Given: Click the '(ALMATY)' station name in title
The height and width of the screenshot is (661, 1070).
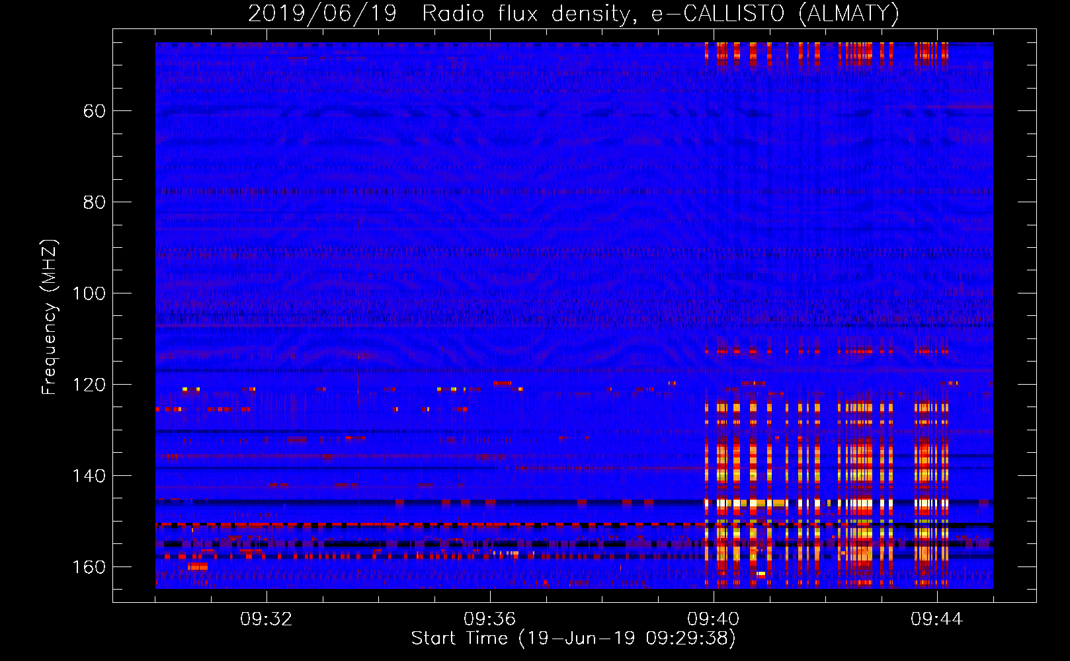Looking at the screenshot, I should pos(849,13).
